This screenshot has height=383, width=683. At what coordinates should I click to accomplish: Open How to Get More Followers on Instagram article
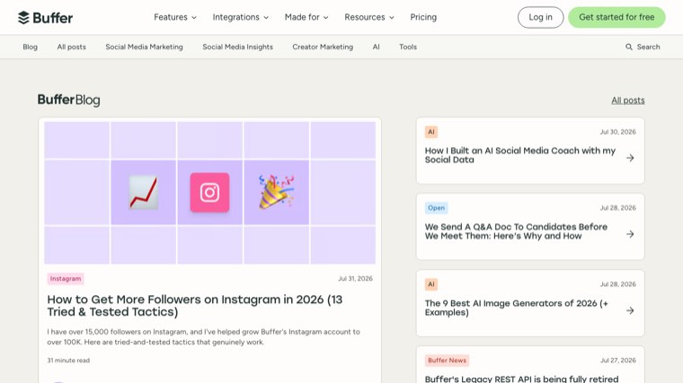[x=195, y=306]
